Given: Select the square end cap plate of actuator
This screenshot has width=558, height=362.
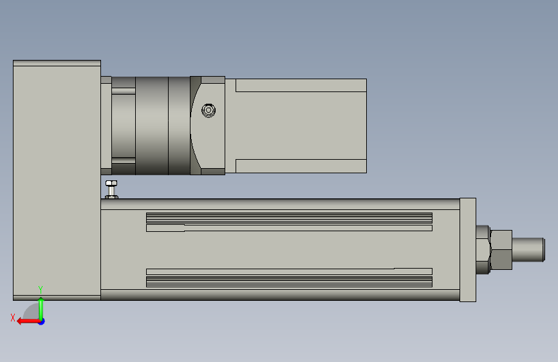Looking at the screenshot, I should point(468,250).
